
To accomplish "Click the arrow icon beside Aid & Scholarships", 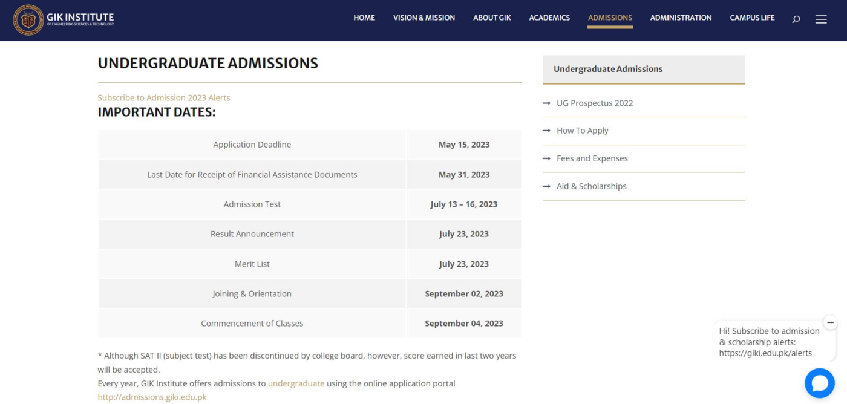I will (x=546, y=186).
